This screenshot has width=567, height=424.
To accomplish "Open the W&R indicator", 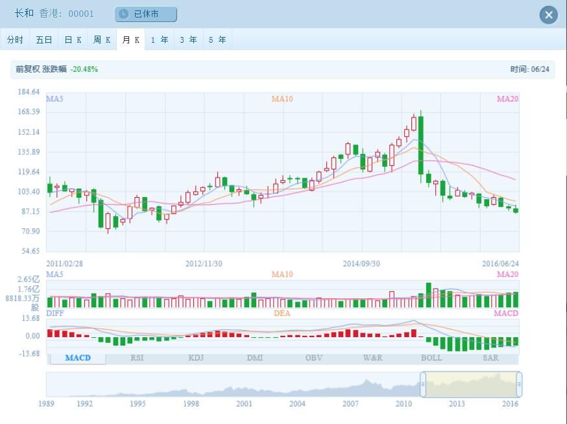I will tap(372, 358).
